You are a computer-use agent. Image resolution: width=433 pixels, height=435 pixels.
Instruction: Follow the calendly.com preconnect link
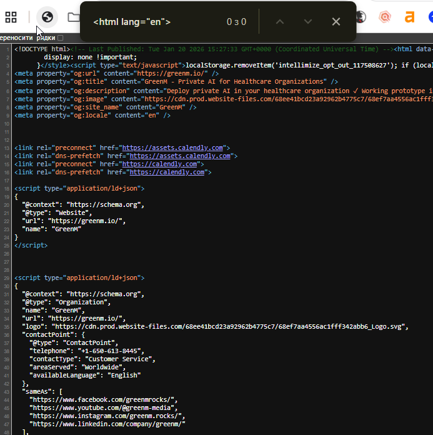tap(159, 164)
